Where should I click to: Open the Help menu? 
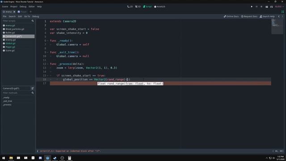[x=39, y=7]
